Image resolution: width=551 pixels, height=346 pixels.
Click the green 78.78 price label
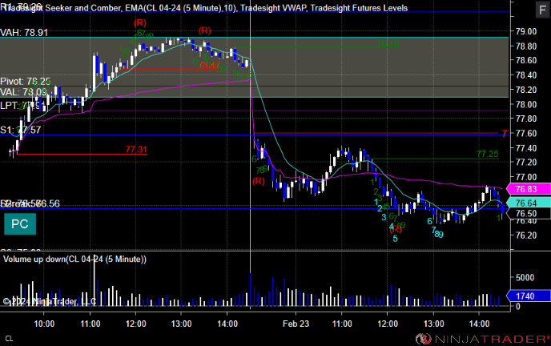click(388, 43)
